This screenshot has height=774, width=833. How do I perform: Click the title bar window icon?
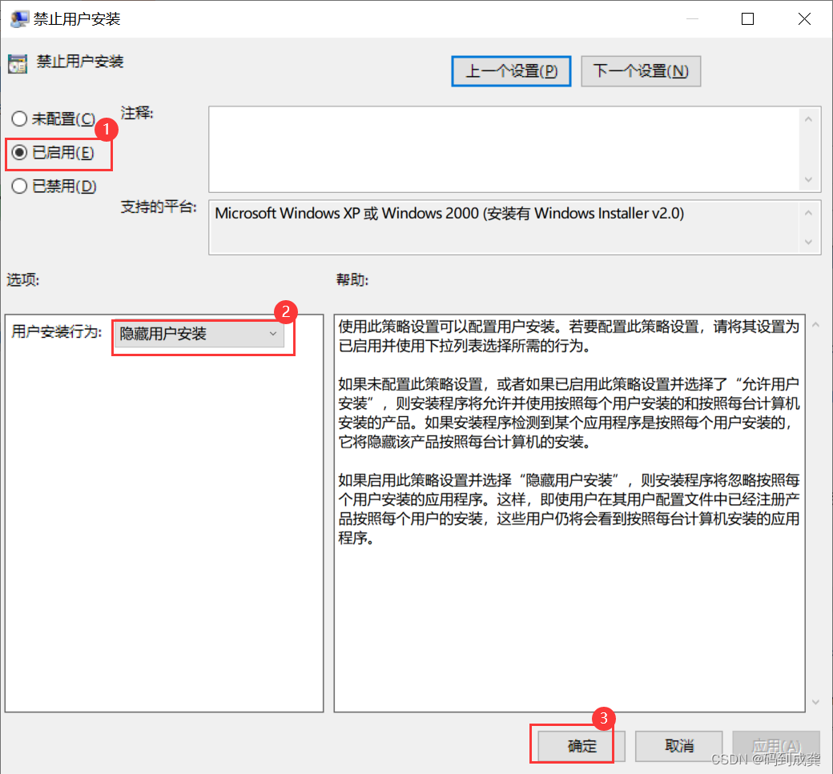20,19
